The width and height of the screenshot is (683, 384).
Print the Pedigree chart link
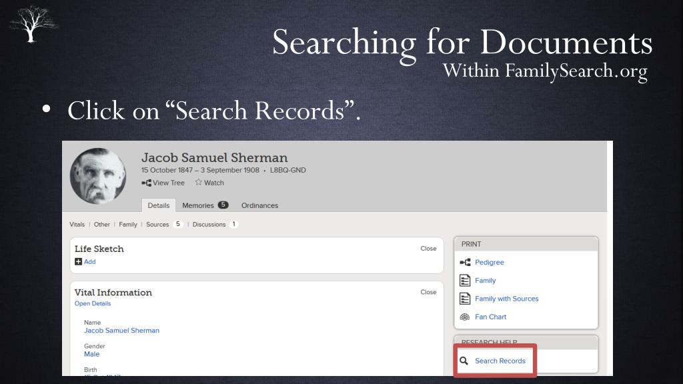coord(489,262)
